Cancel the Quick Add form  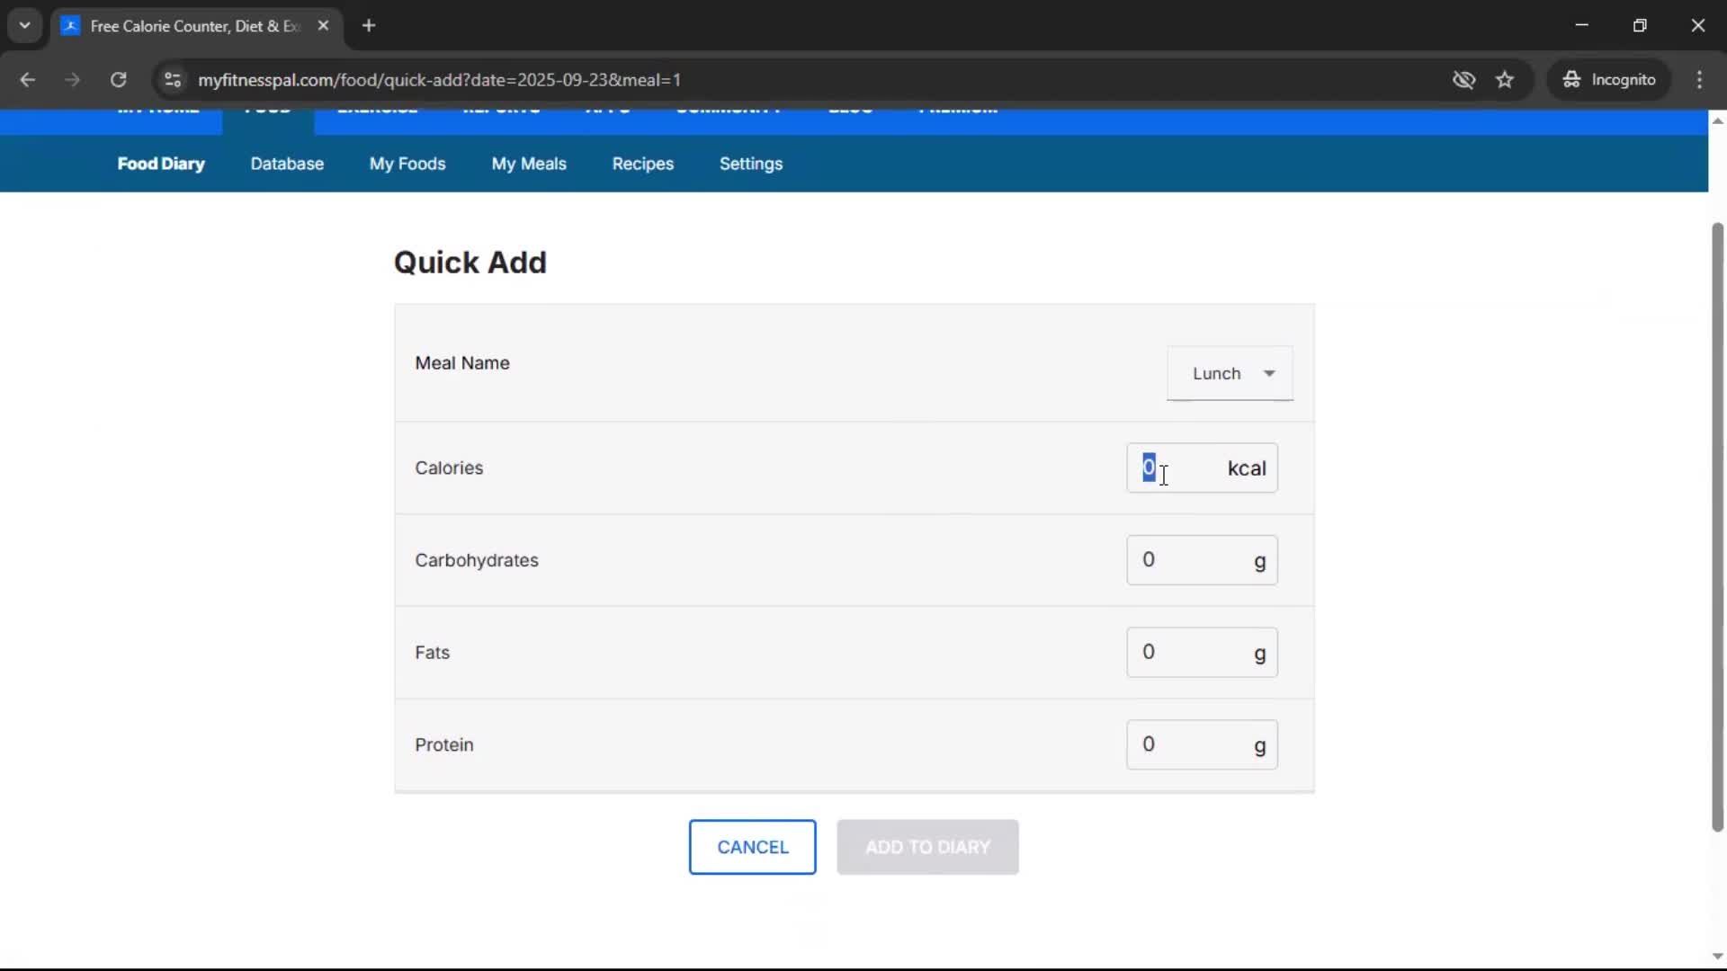(753, 847)
